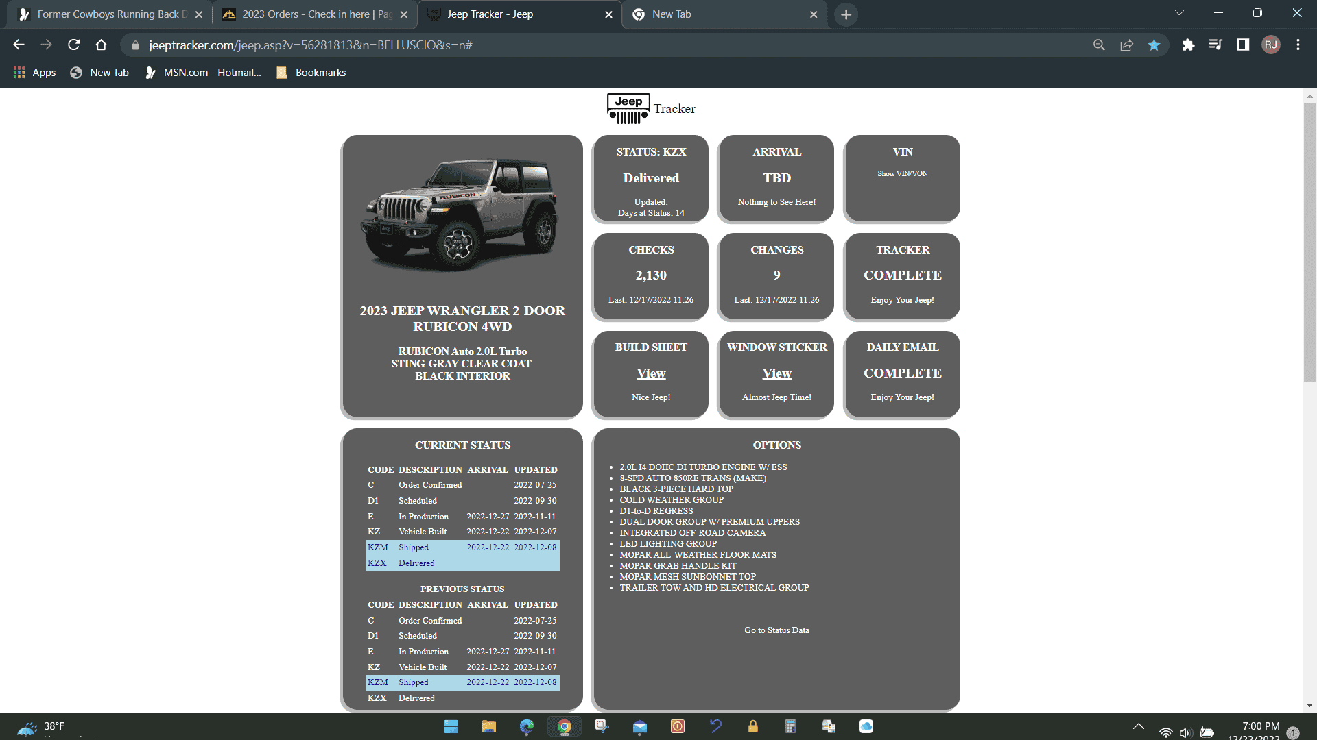Click the CHECKS 2,130 value

pos(651,275)
